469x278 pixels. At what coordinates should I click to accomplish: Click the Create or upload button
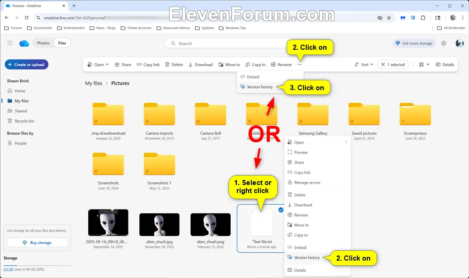26,64
